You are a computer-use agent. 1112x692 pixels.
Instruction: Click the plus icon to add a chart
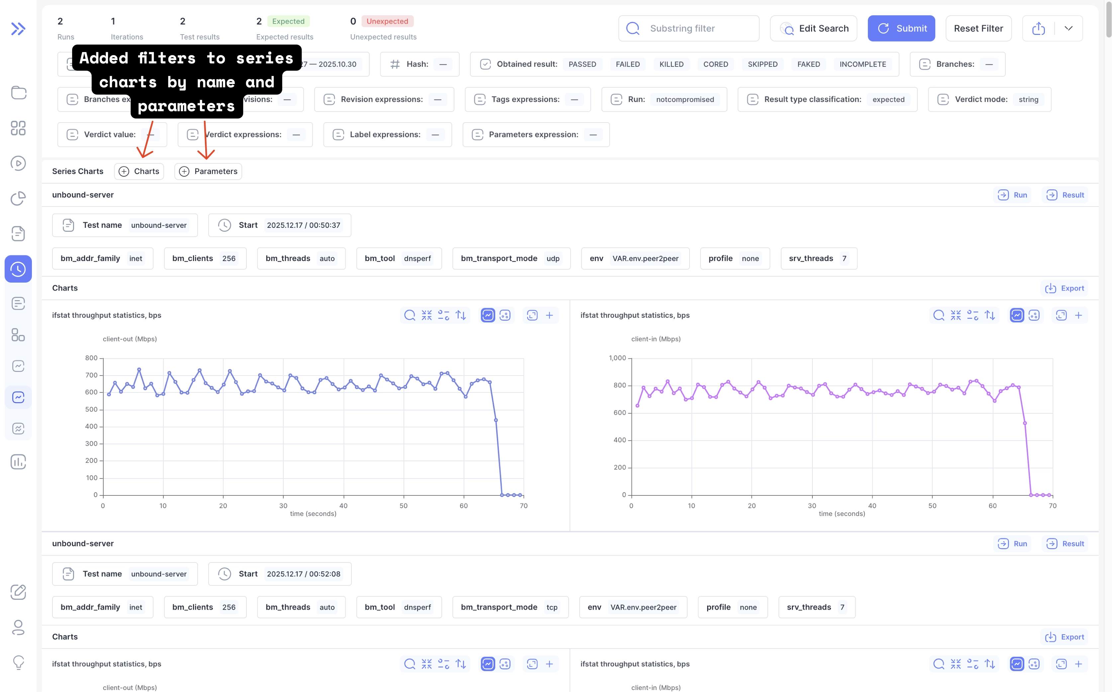(x=549, y=315)
